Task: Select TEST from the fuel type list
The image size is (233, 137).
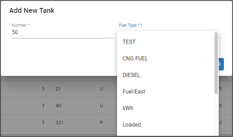Action: click(129, 42)
